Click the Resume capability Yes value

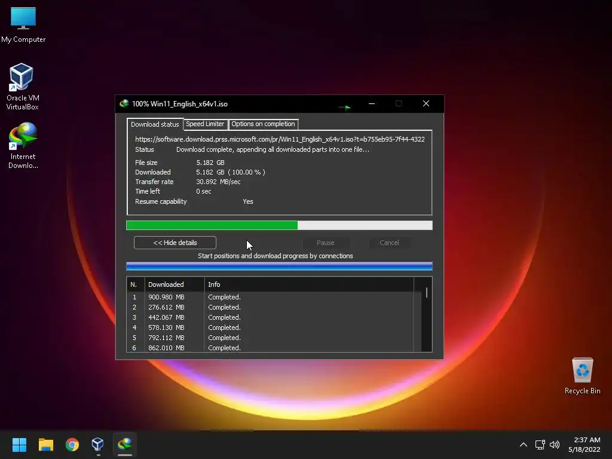pyautogui.click(x=248, y=201)
